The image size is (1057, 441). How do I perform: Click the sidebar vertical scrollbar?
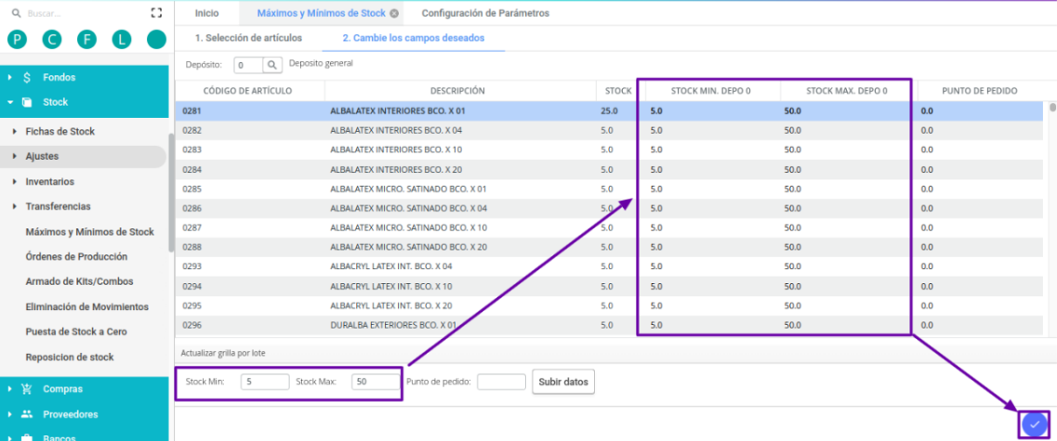(x=171, y=192)
